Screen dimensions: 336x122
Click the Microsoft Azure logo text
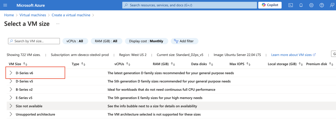click(x=30, y=5)
